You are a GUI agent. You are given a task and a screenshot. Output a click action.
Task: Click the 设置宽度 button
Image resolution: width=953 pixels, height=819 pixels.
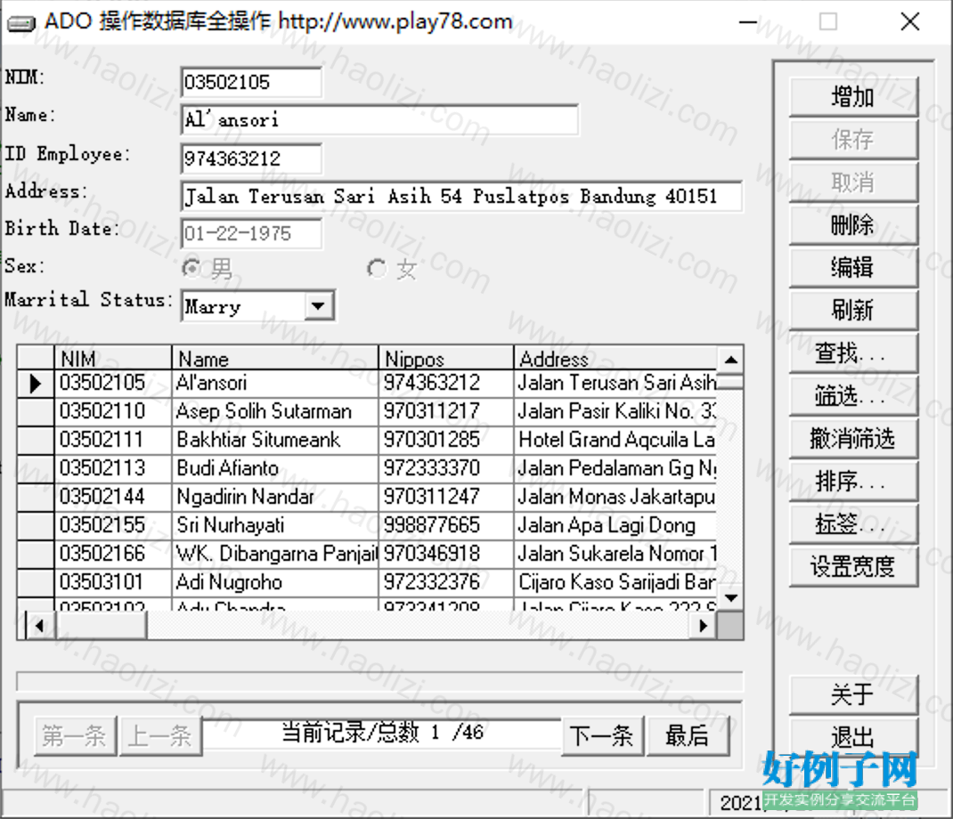(x=853, y=567)
